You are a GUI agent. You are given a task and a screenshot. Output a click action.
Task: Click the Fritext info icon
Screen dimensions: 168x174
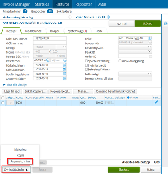128,97
